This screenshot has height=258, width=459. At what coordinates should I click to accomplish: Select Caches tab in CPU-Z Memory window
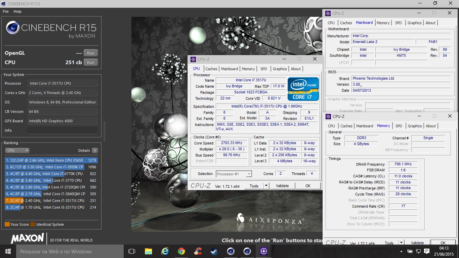tap(346, 126)
